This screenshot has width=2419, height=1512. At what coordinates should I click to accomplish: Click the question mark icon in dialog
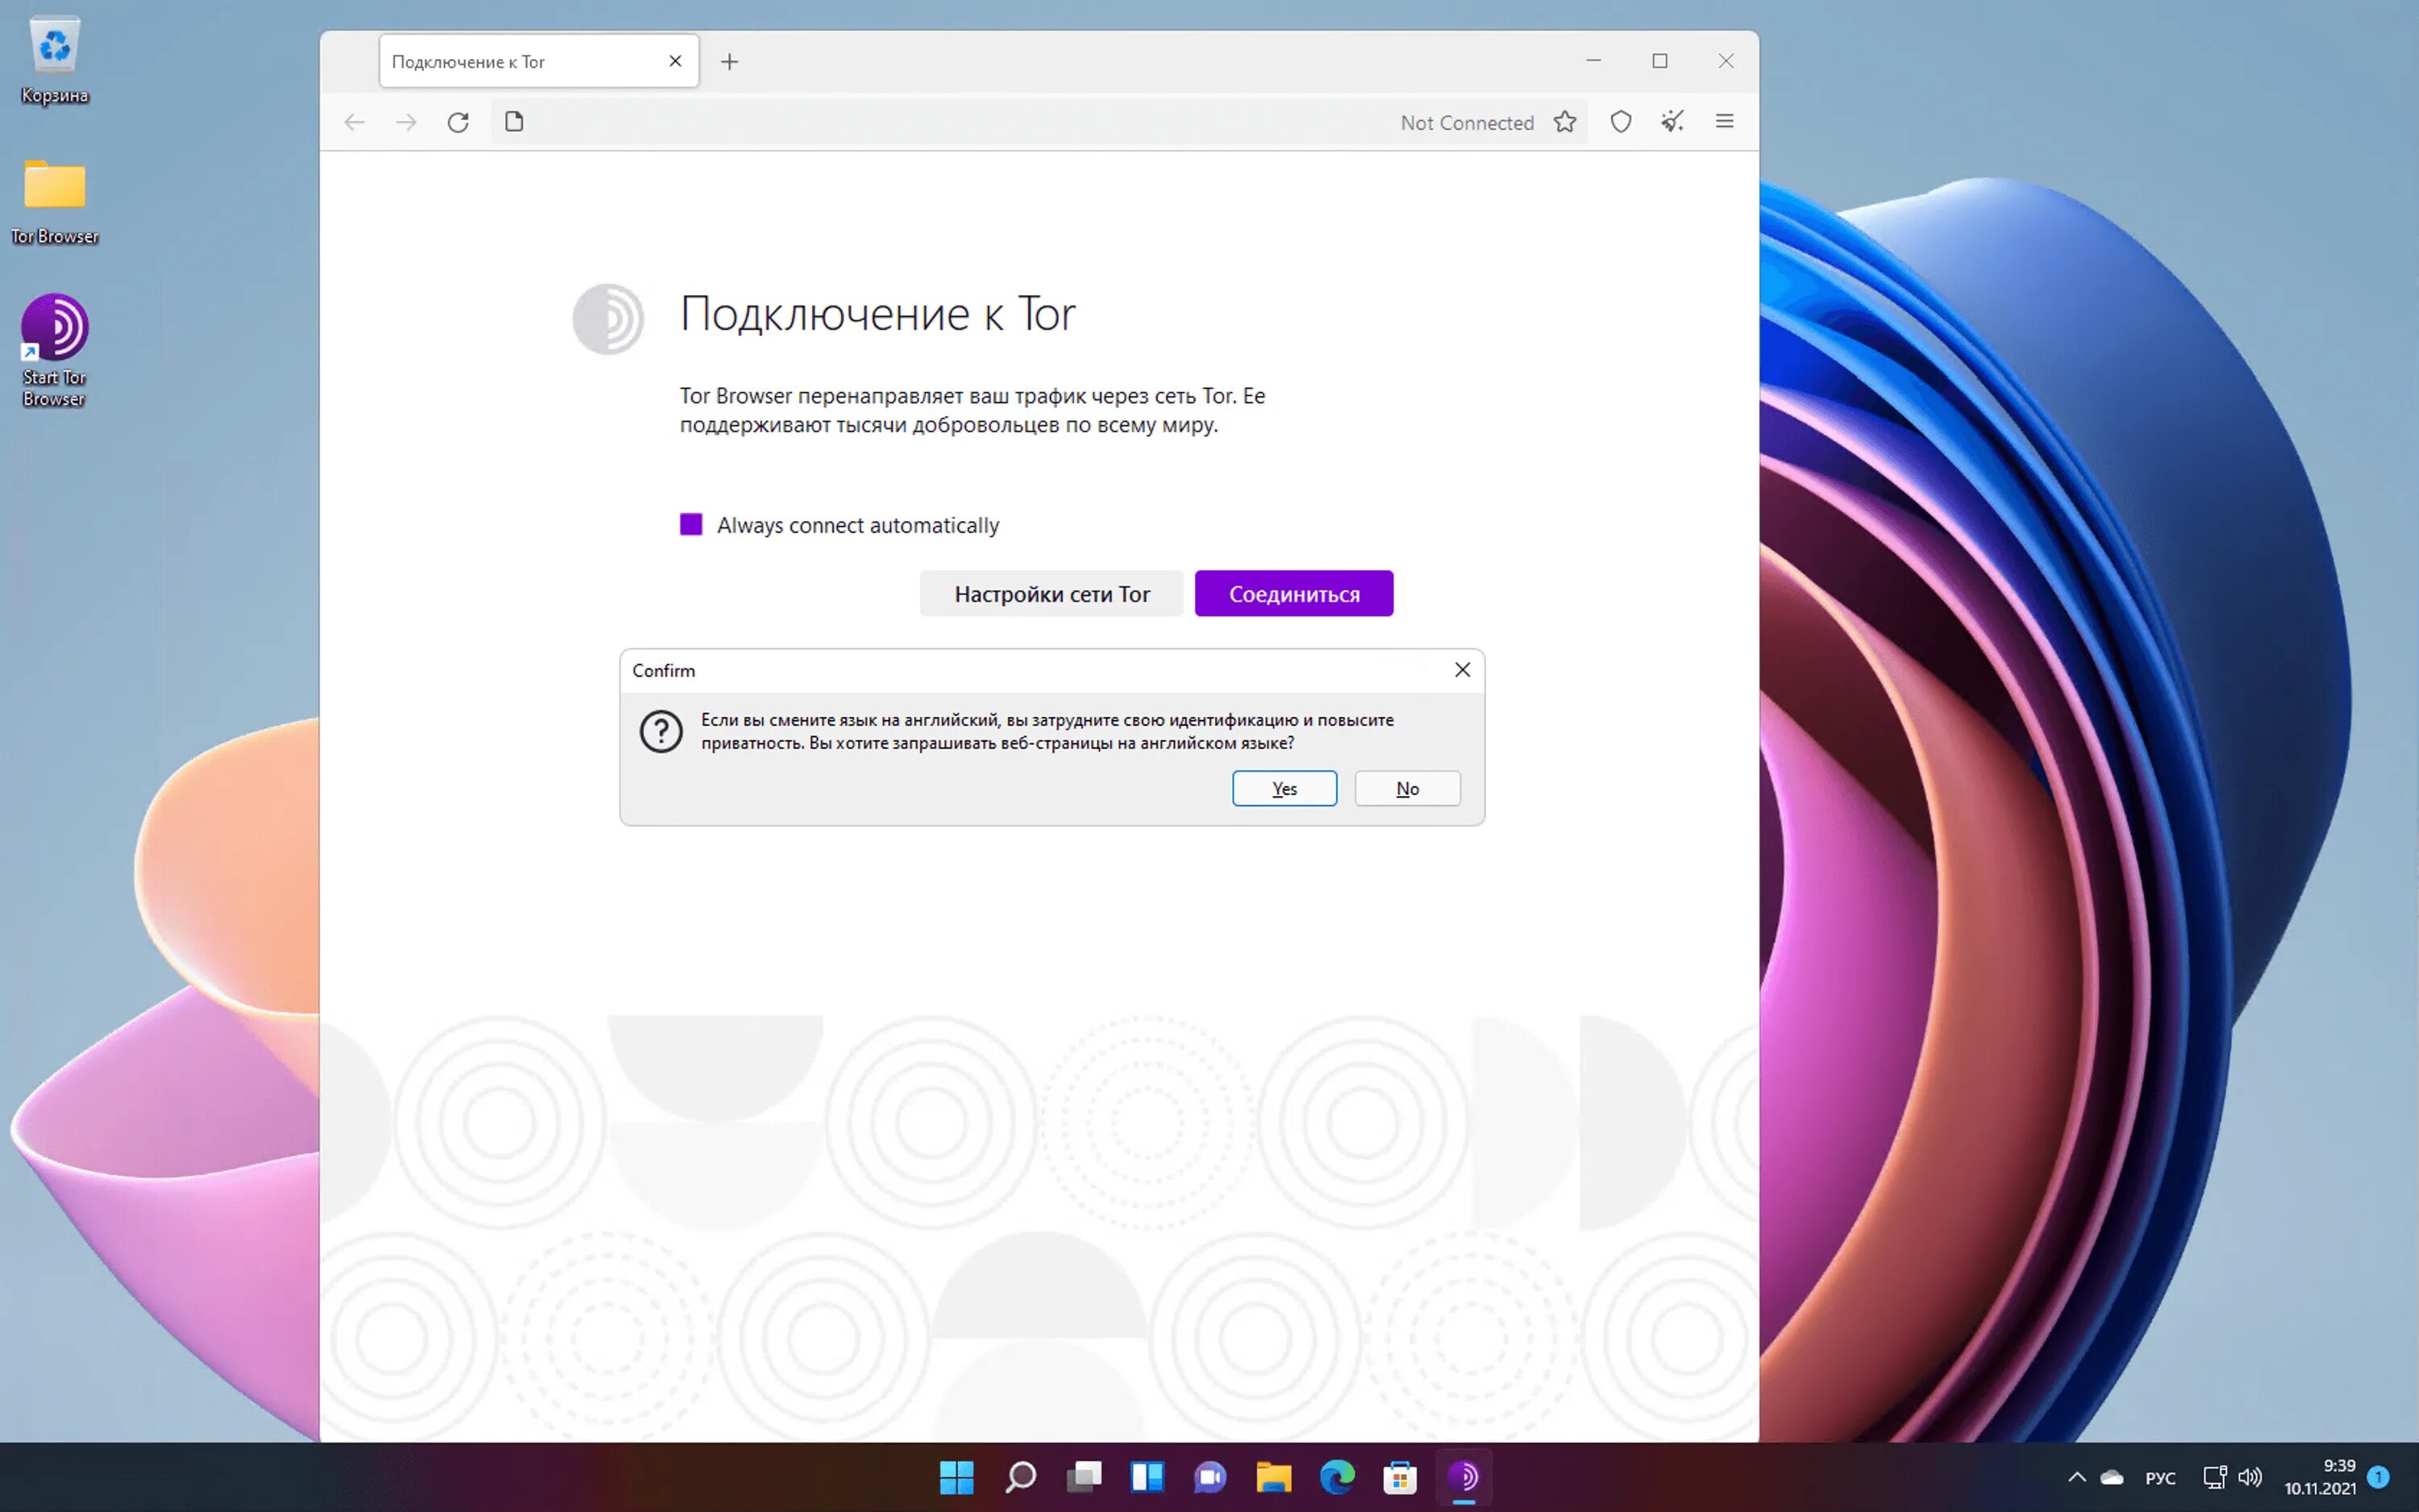click(x=660, y=732)
